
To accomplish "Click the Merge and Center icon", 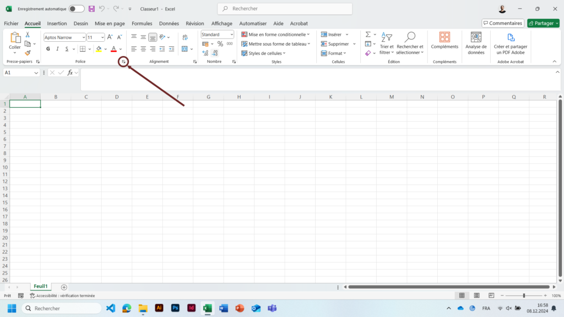I will 185,49.
